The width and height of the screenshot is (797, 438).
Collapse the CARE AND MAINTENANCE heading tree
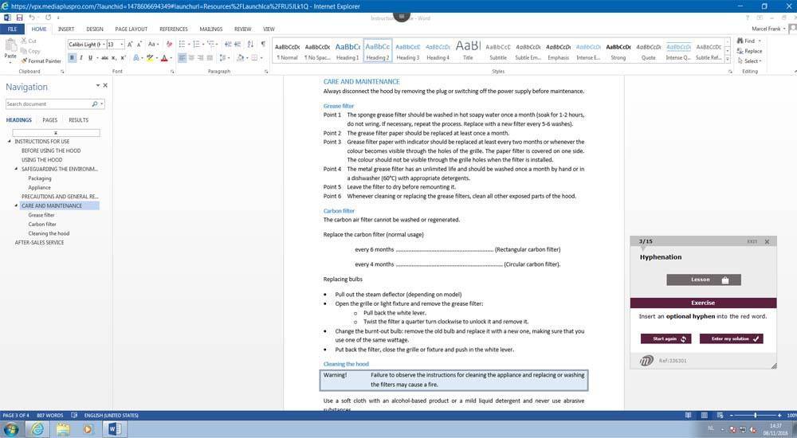tap(16, 205)
